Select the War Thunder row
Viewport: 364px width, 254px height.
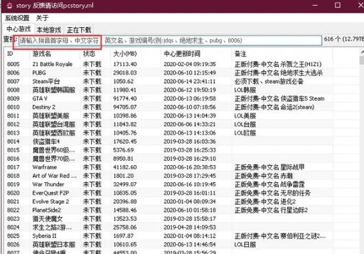click(169, 184)
